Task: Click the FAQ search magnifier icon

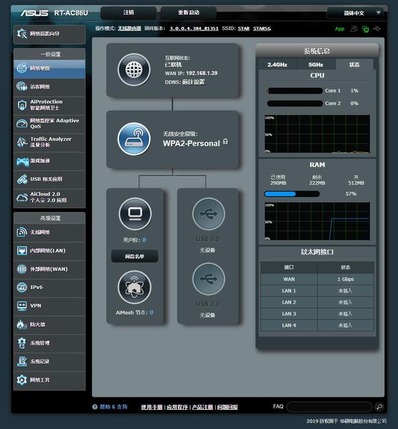Action: click(x=379, y=407)
